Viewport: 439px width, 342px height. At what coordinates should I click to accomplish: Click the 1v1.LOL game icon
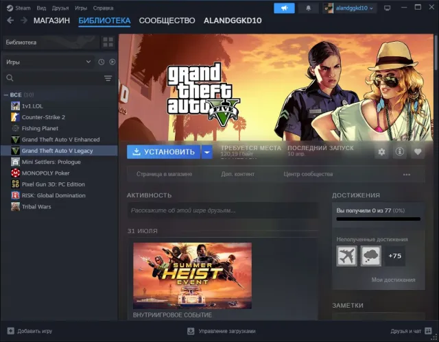[15, 106]
